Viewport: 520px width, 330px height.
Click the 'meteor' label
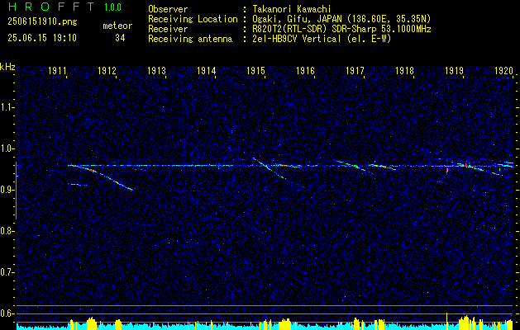click(x=117, y=26)
